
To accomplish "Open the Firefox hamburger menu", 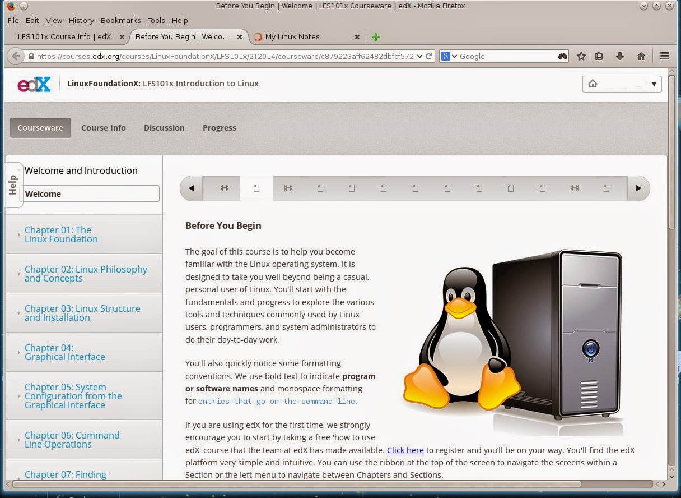I will (x=664, y=56).
